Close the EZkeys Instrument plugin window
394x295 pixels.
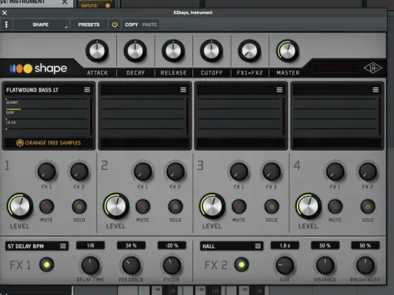[x=5, y=12]
